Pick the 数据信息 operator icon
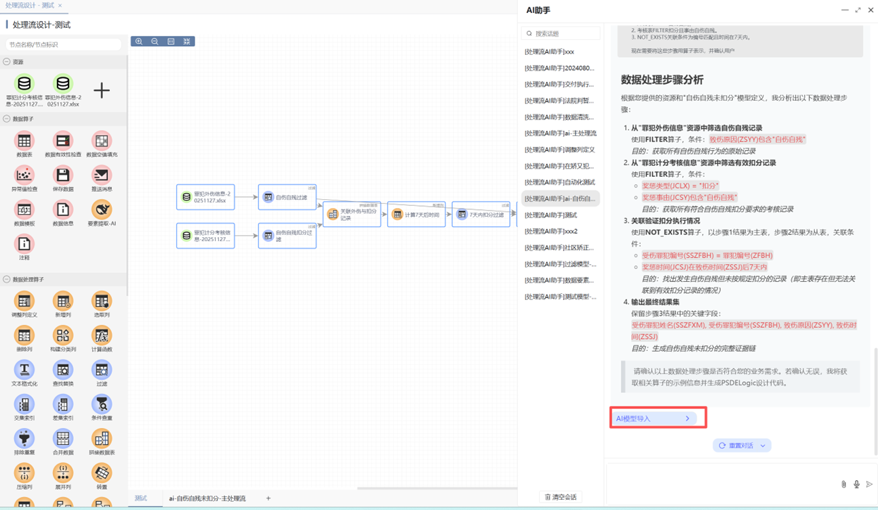Viewport: 878px width, 510px height. (63, 210)
